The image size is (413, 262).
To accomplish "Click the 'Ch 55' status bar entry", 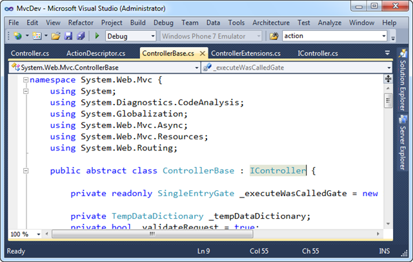I will click(310, 251).
